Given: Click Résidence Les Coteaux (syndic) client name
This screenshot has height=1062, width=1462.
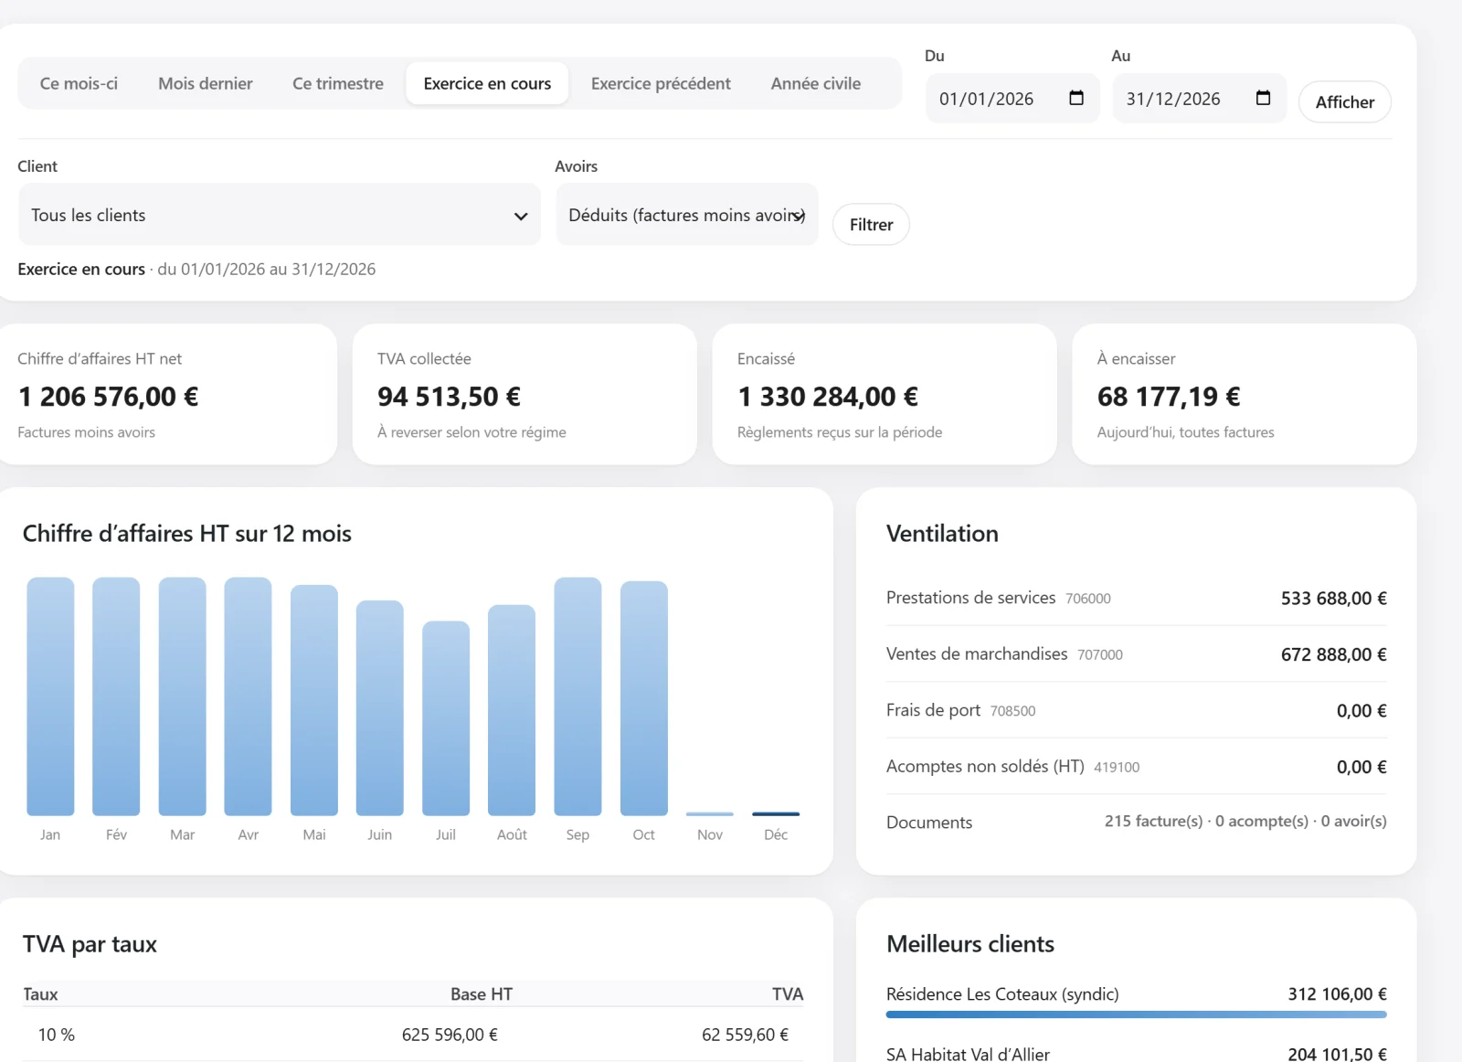Looking at the screenshot, I should 1002,994.
